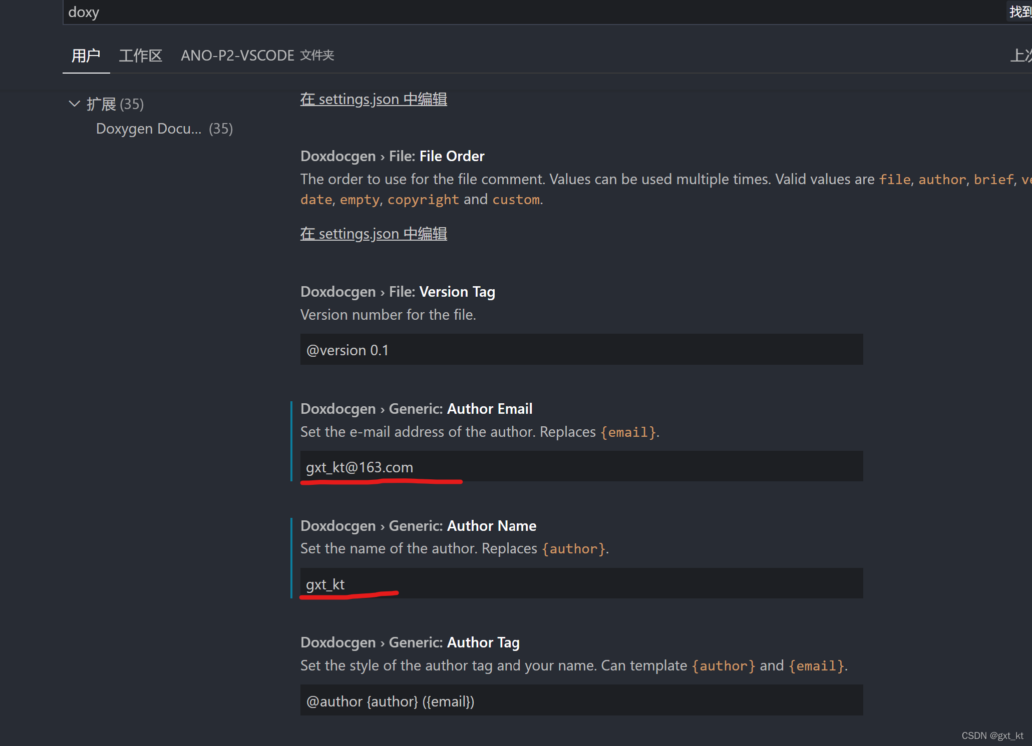
Task: Open the topmost 在 settings.json 中编辑 link
Action: point(374,99)
